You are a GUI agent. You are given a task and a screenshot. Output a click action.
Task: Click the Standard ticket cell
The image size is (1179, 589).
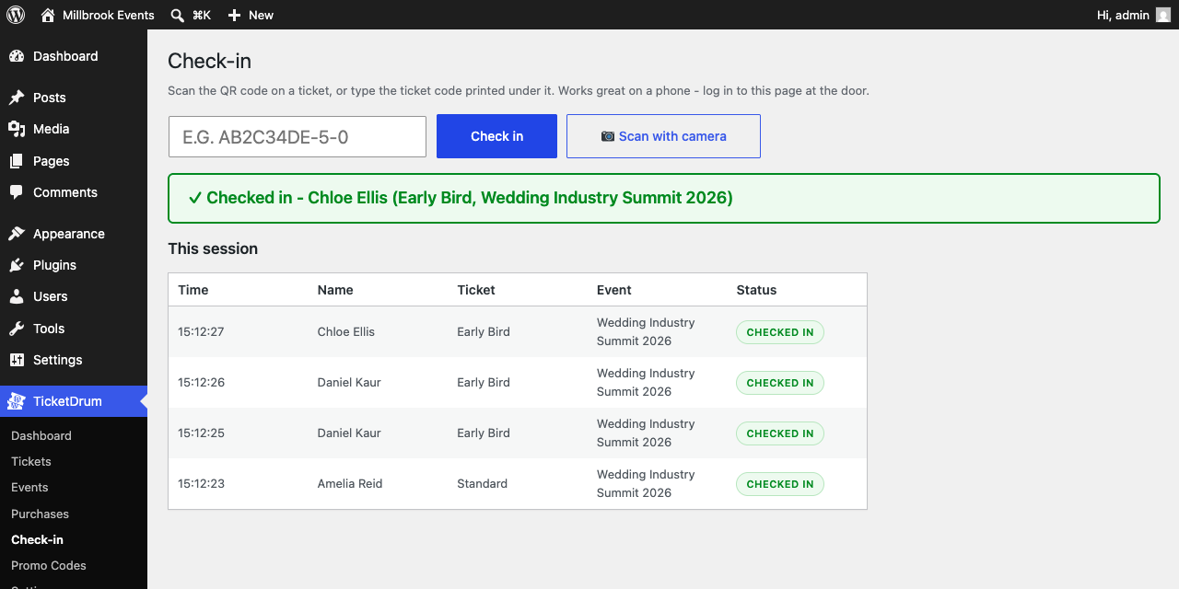(x=483, y=484)
